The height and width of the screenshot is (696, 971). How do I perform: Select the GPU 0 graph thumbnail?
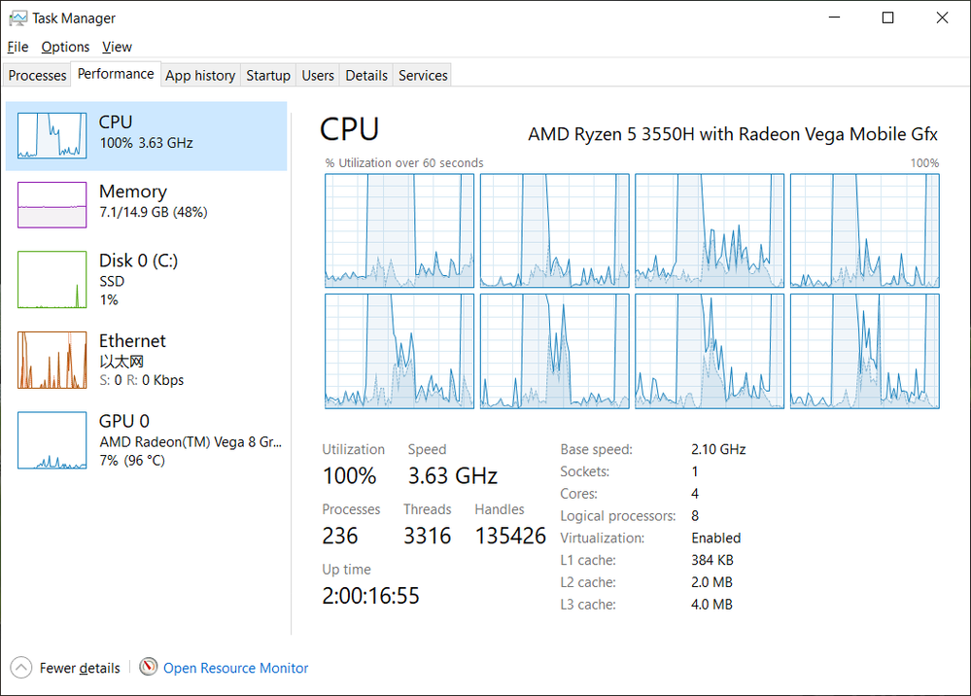[x=52, y=440]
